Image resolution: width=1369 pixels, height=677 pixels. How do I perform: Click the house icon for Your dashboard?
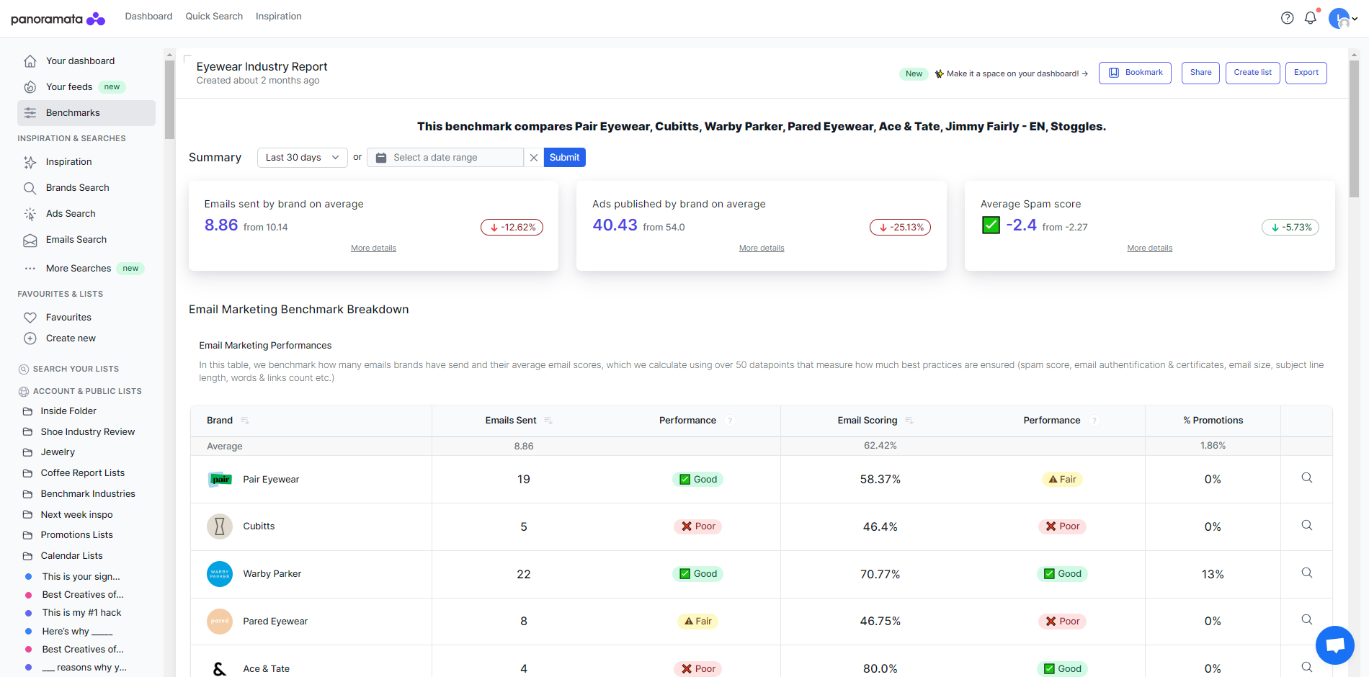(30, 61)
